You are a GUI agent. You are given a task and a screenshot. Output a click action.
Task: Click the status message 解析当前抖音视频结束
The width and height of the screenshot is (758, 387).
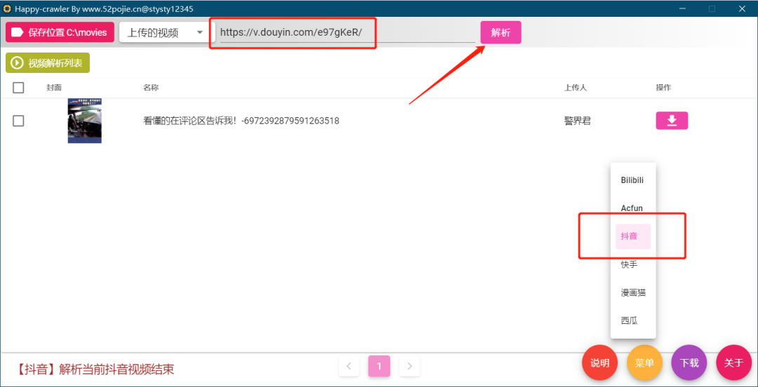[95, 369]
